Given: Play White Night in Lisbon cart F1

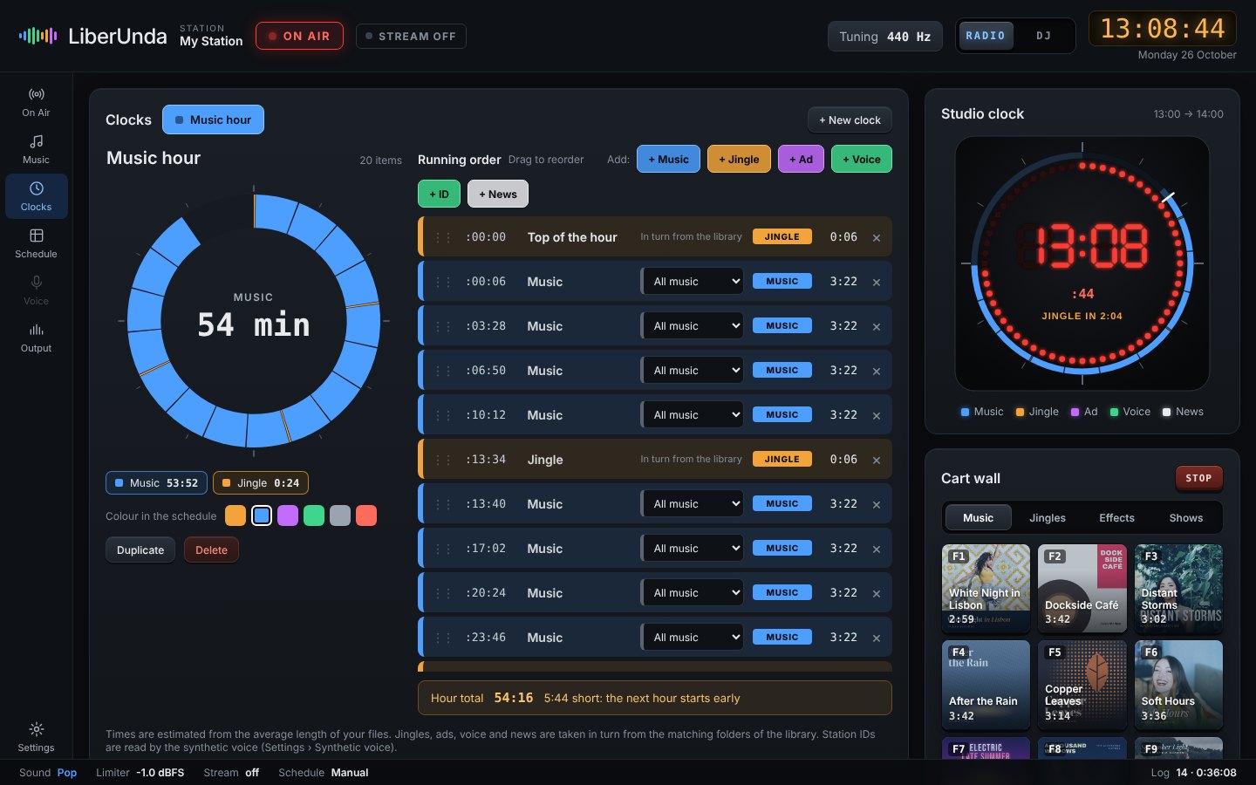Looking at the screenshot, I should (x=986, y=588).
